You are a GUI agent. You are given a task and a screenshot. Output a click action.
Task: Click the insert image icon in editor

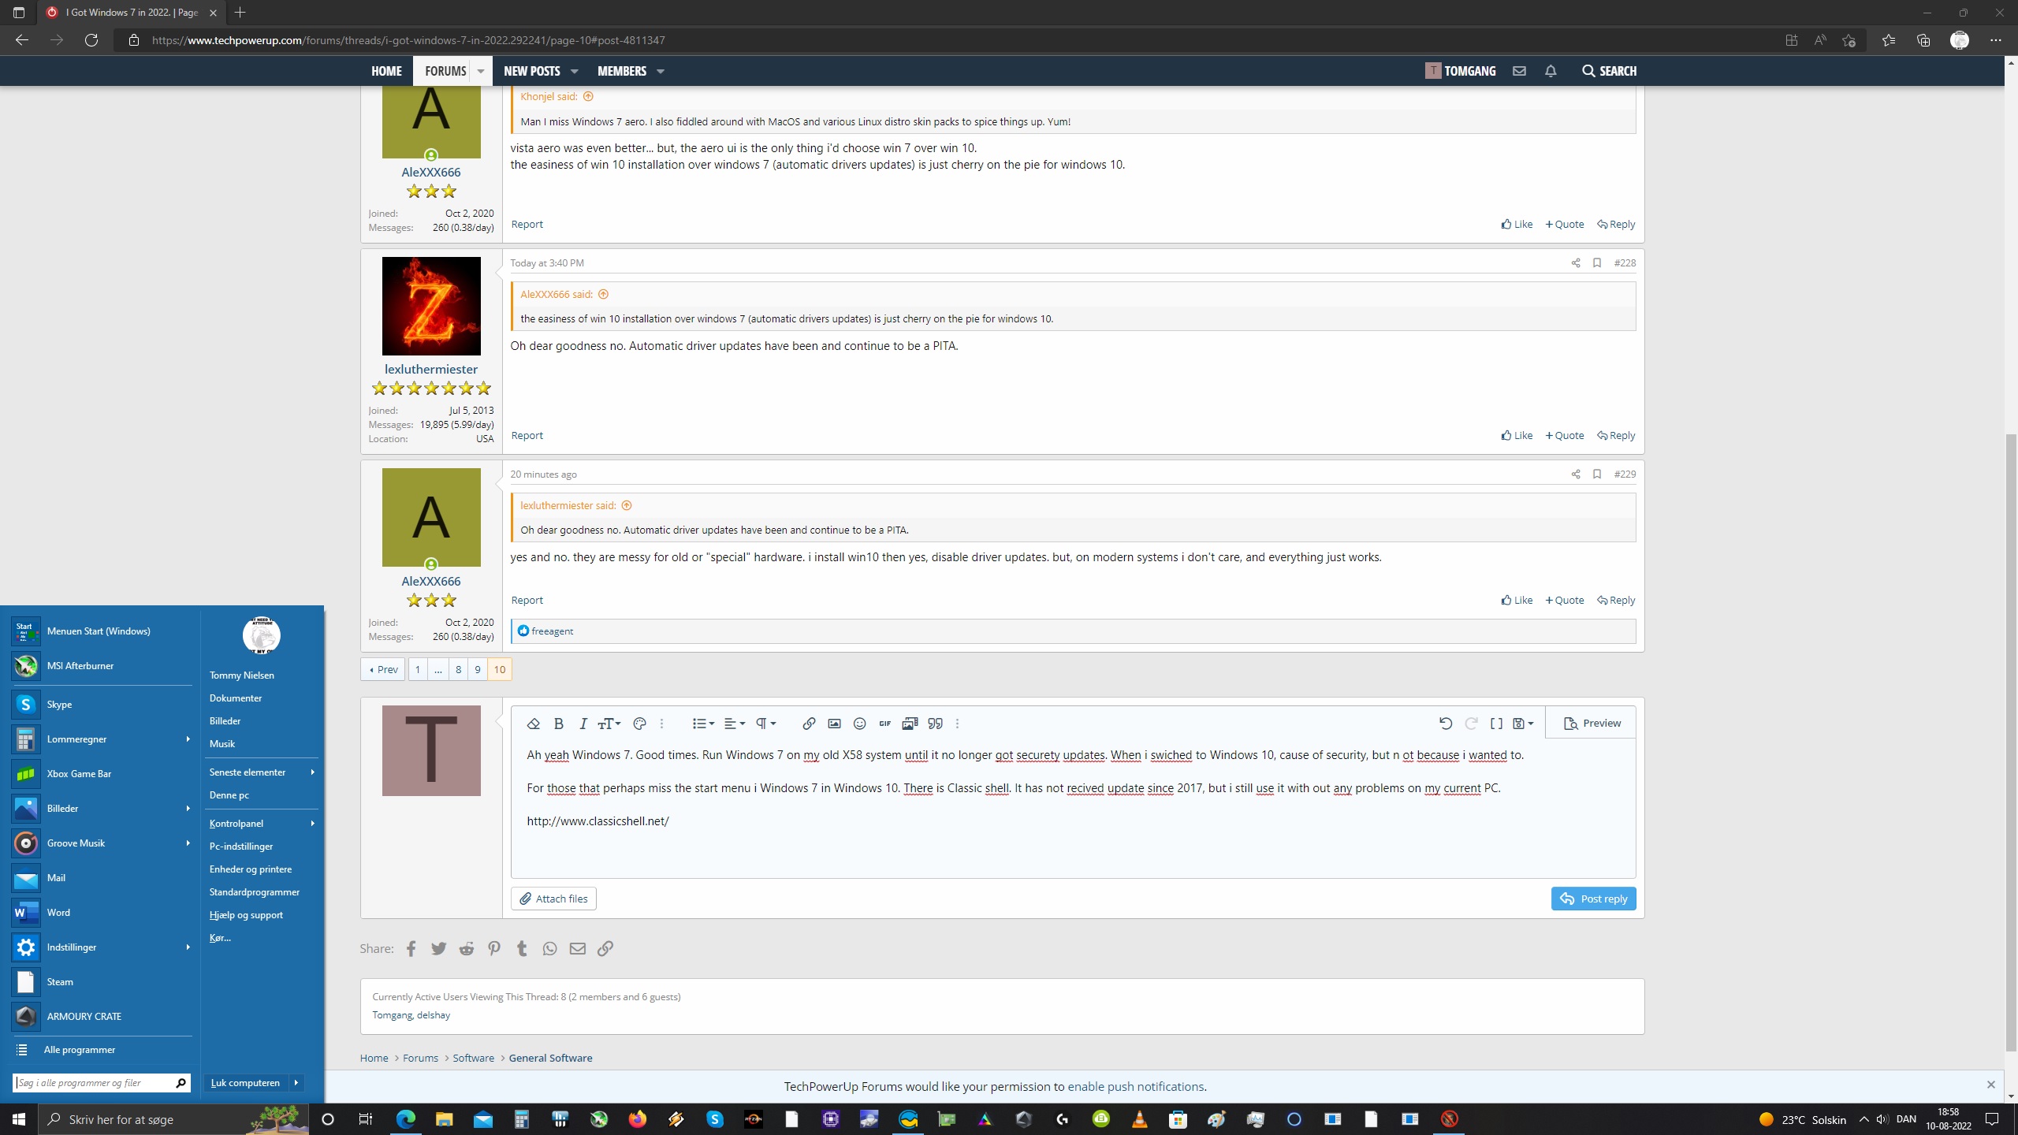tap(834, 724)
